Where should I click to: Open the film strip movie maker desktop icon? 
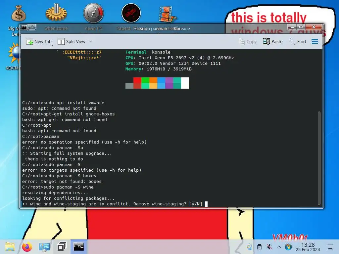(x=168, y=14)
